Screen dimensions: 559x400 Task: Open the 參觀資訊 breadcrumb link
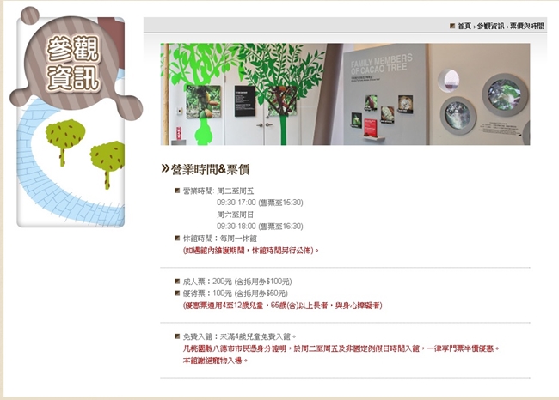[490, 26]
